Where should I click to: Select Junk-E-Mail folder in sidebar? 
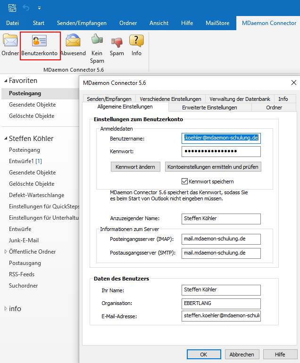click(x=24, y=240)
